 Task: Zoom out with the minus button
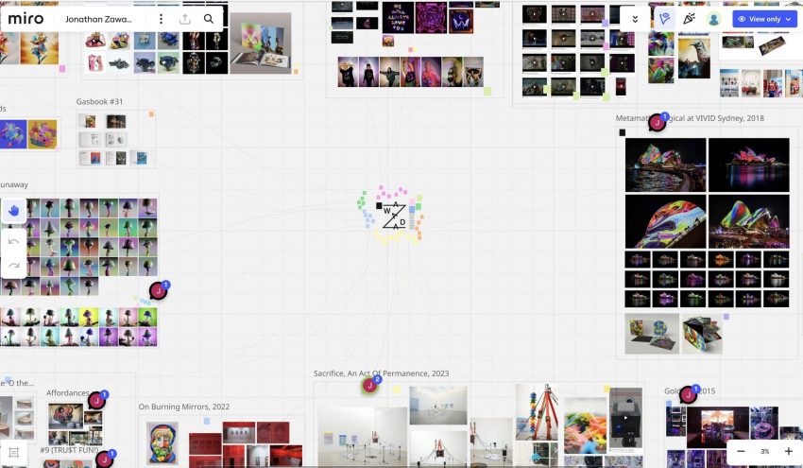[742, 451]
